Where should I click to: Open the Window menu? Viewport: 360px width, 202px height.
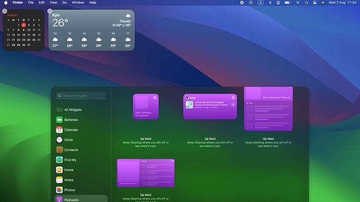pos(78,2)
